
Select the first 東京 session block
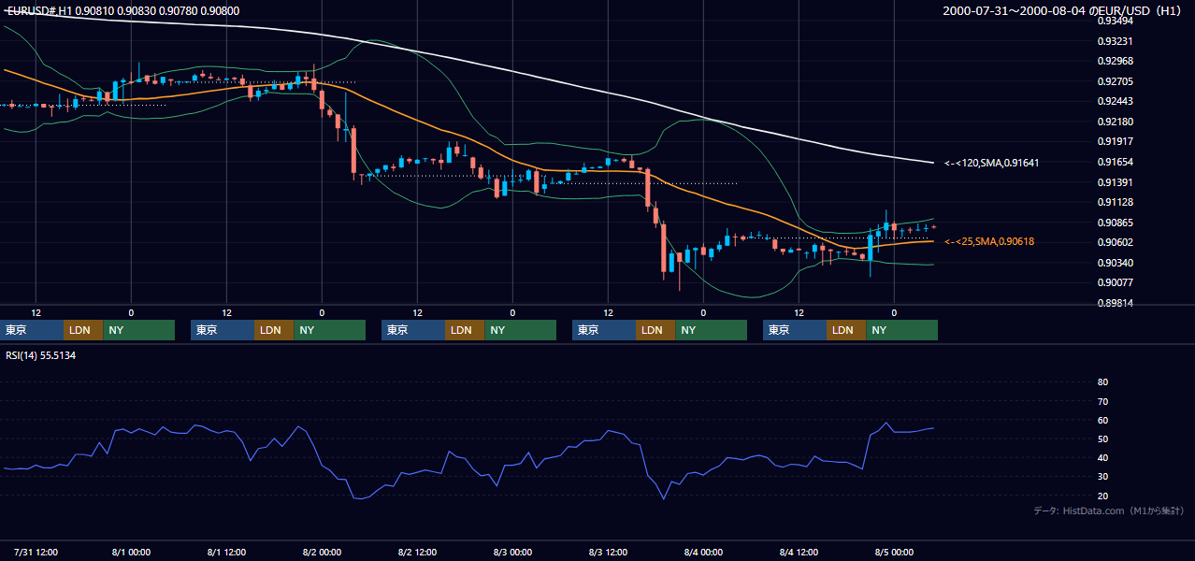click(x=32, y=330)
